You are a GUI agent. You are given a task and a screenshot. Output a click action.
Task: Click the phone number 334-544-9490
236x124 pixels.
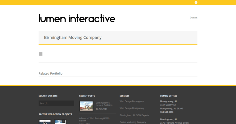tap(167, 112)
